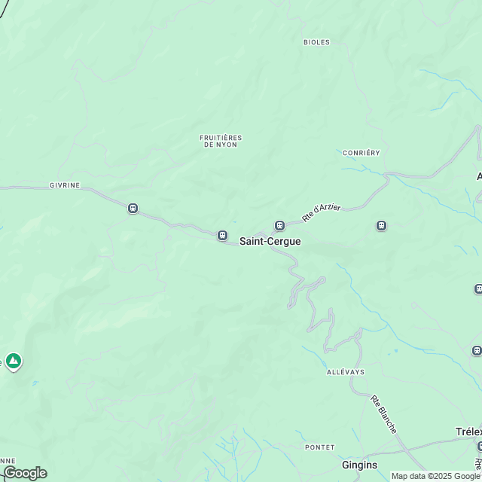The height and width of the screenshot is (482, 482).
Task: Select the Rte d'Arzier road label
Action: tap(322, 212)
